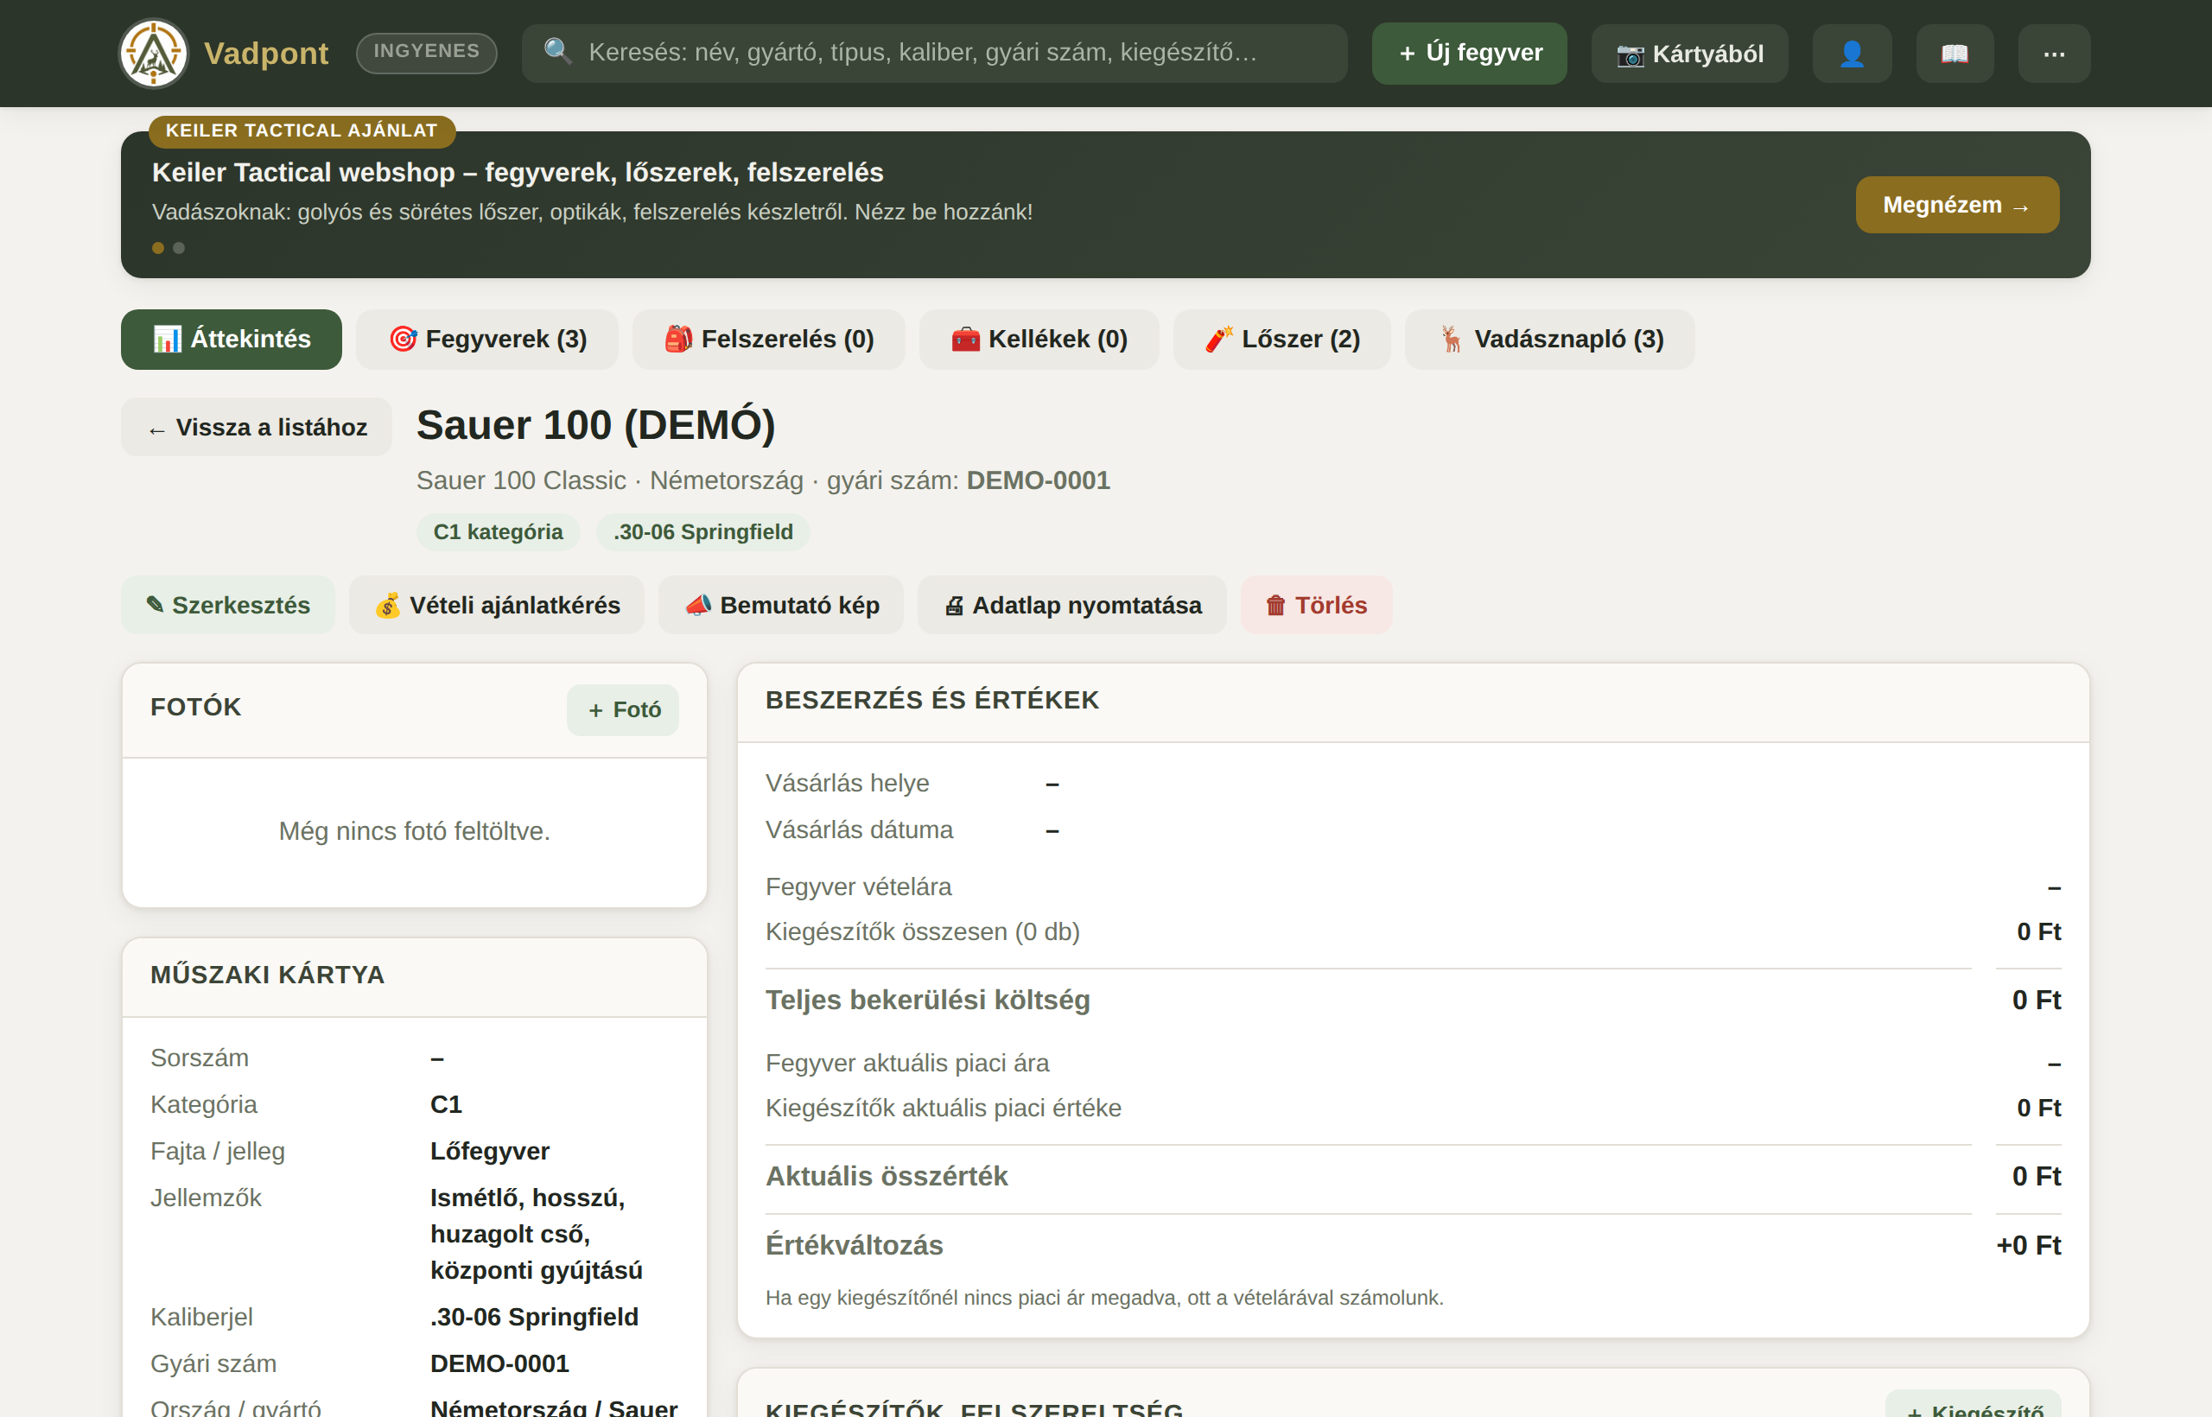Click the search magnifier icon

click(x=557, y=51)
